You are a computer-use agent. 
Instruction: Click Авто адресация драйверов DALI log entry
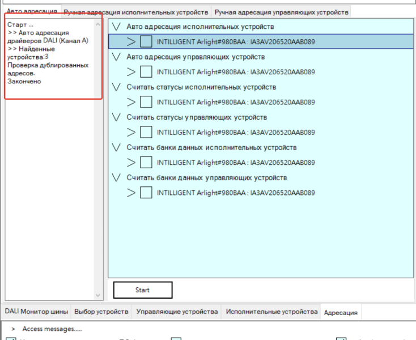(x=48, y=37)
